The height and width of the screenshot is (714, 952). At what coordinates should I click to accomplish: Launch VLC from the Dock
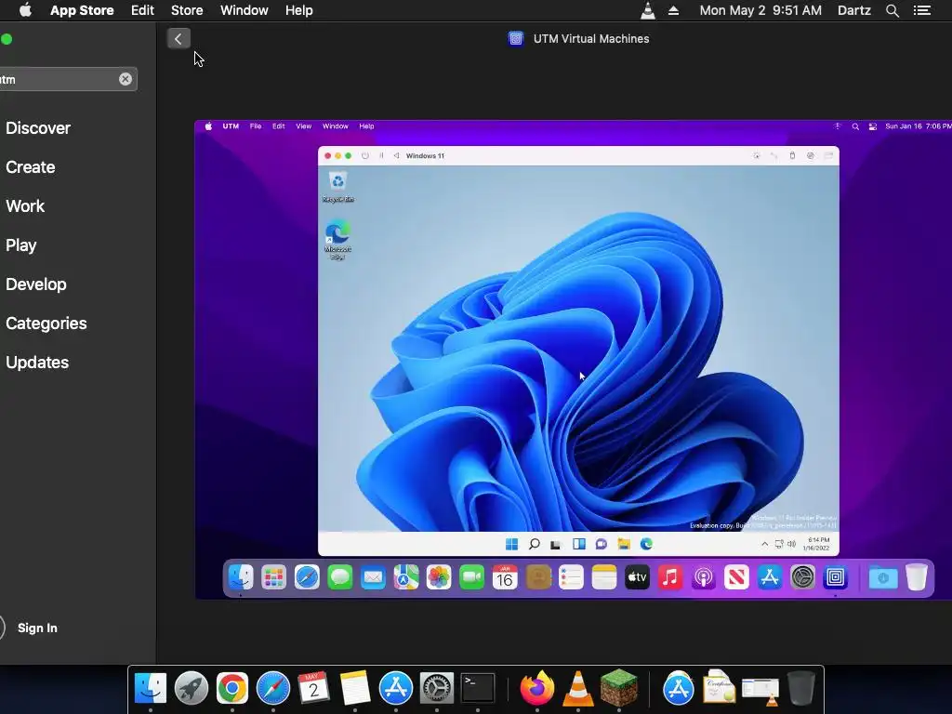point(578,689)
